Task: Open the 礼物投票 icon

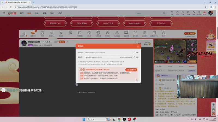Action: click(x=98, y=34)
